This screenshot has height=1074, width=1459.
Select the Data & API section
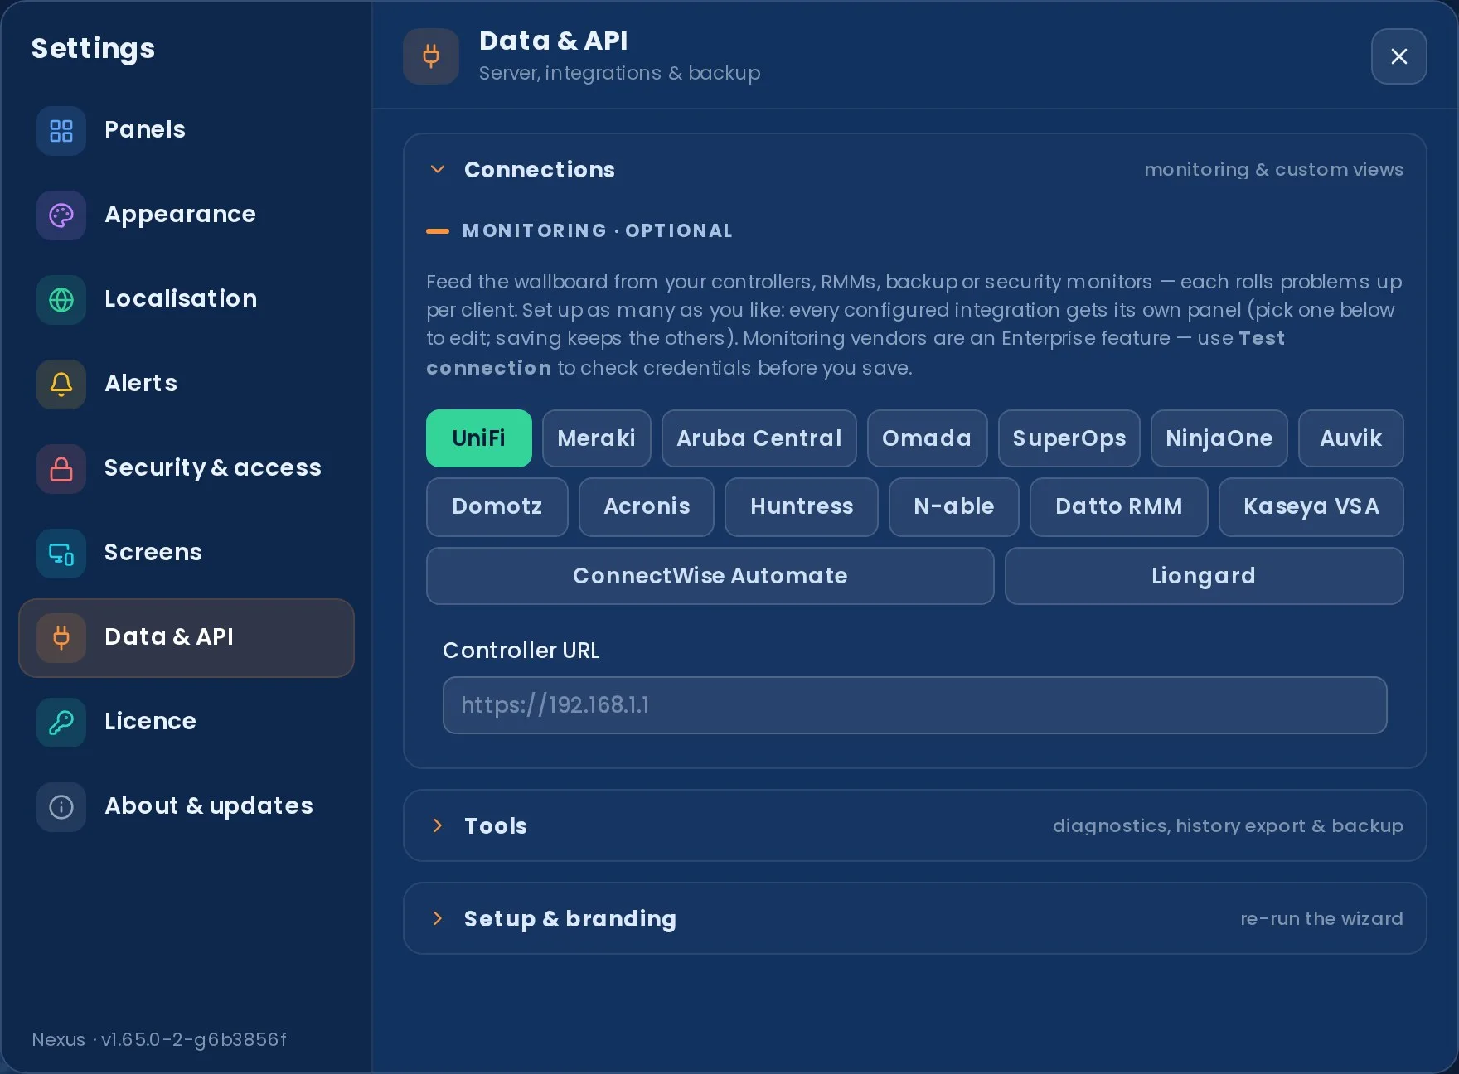pyautogui.click(x=187, y=637)
